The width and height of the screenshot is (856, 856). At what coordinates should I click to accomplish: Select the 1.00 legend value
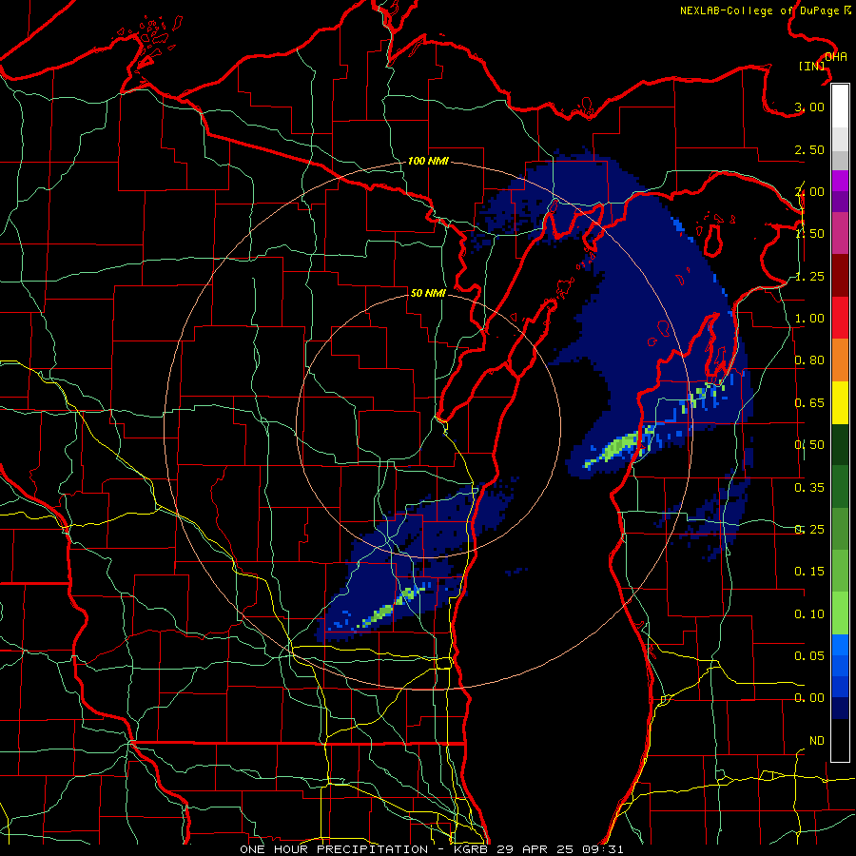click(x=809, y=319)
